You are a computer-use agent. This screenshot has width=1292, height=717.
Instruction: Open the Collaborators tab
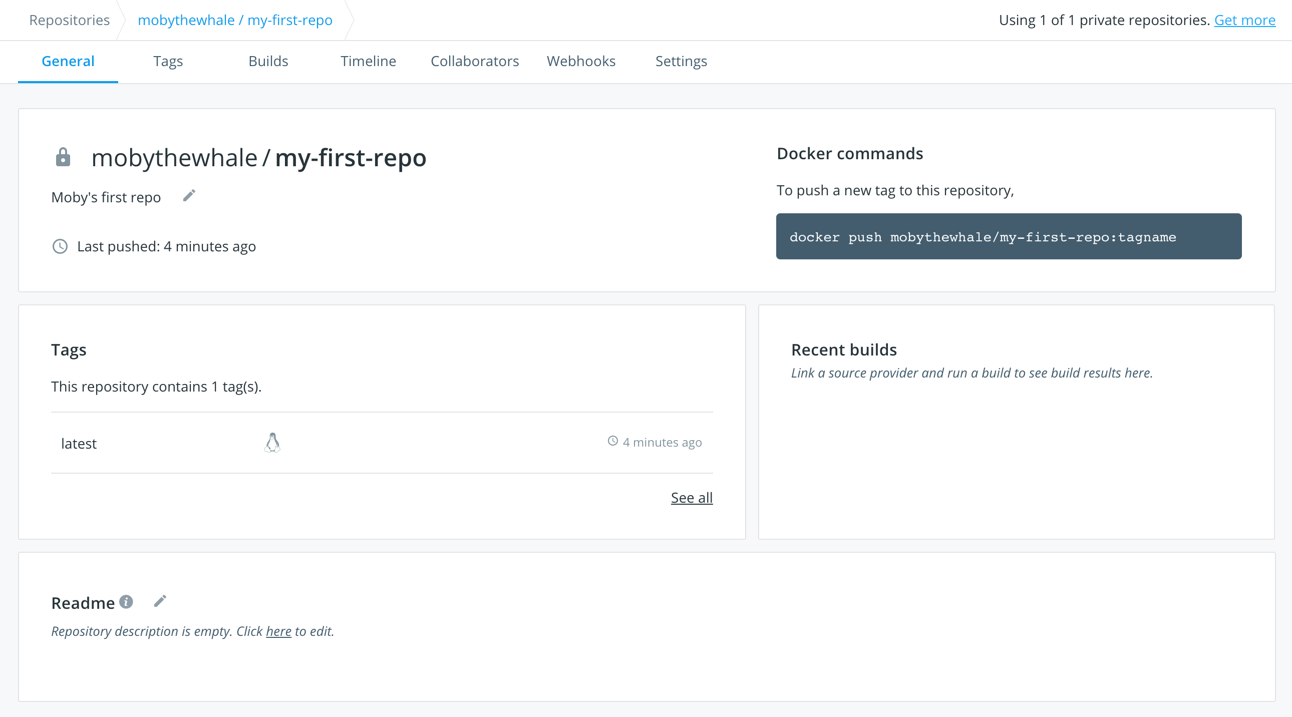click(474, 61)
